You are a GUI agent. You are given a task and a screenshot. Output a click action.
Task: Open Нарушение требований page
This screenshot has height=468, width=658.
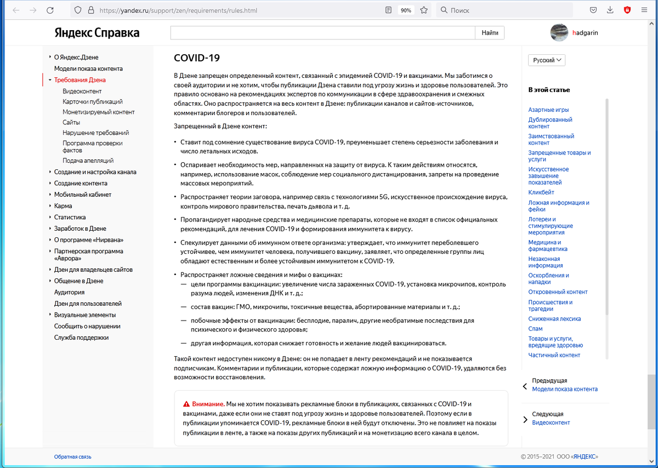click(x=96, y=133)
